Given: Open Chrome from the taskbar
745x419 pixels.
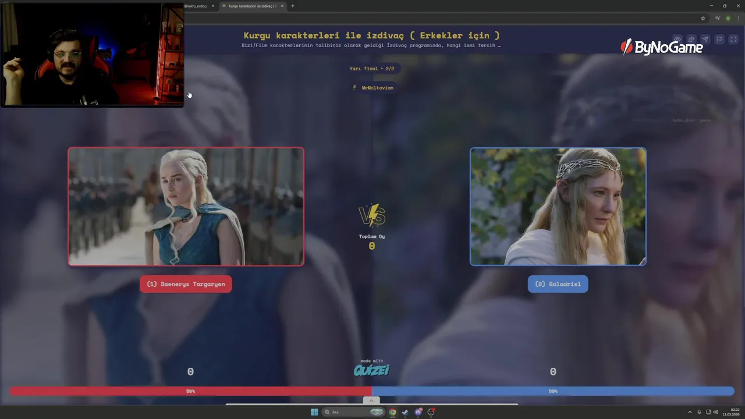Looking at the screenshot, I should pyautogui.click(x=393, y=412).
